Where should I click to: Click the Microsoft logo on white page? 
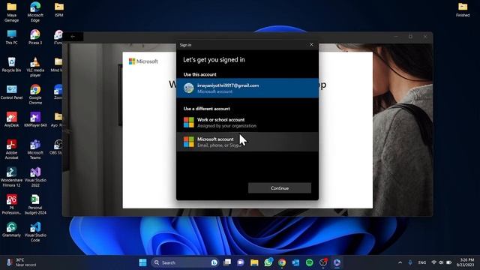coord(143,61)
